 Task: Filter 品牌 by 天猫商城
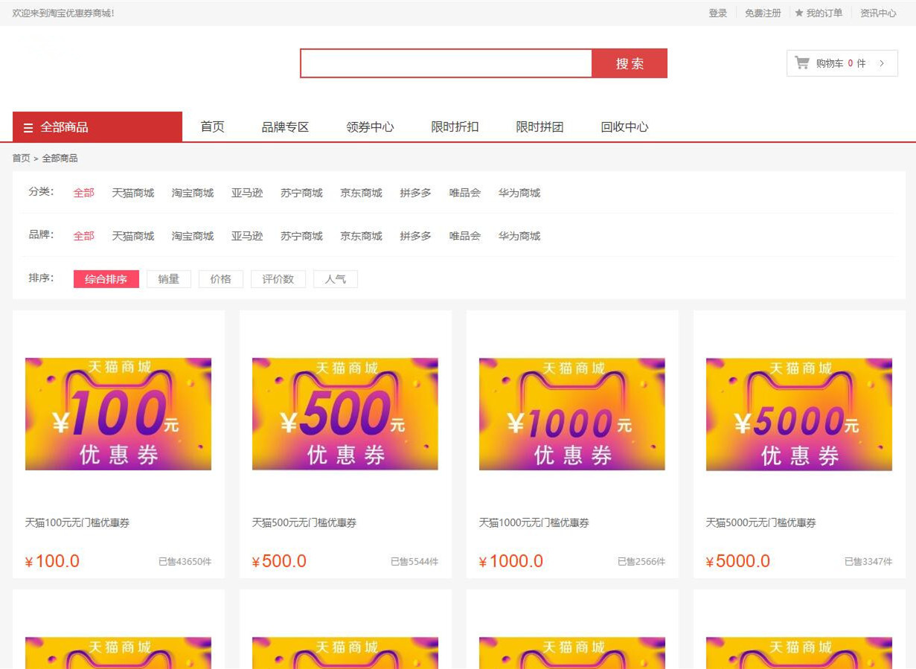pos(133,236)
